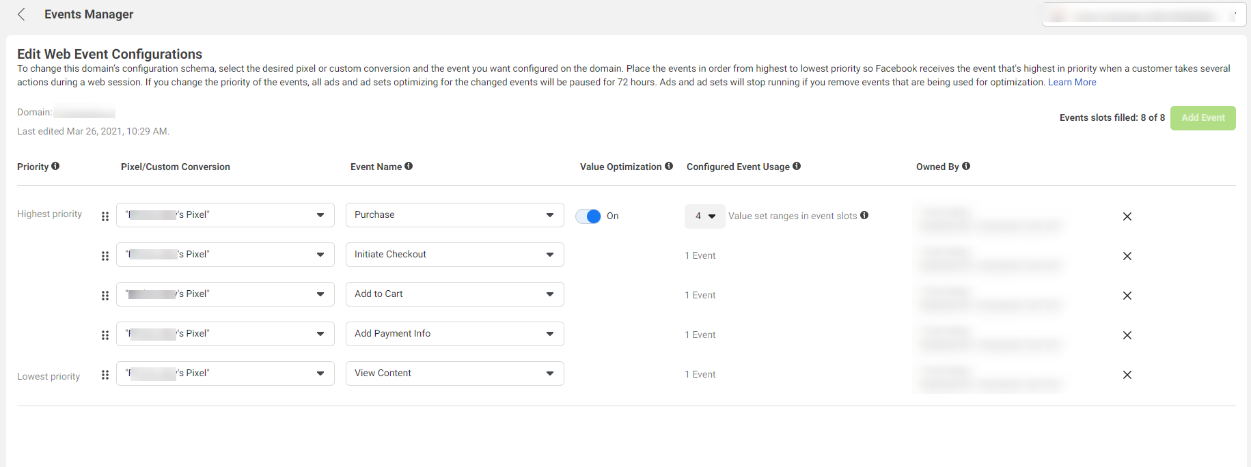This screenshot has height=467, width=1251.
Task: Remove the Add Payment Info event row
Action: tap(1127, 335)
